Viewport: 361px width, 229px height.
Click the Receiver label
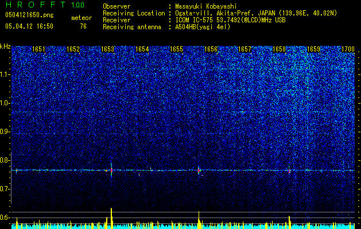[x=117, y=20]
